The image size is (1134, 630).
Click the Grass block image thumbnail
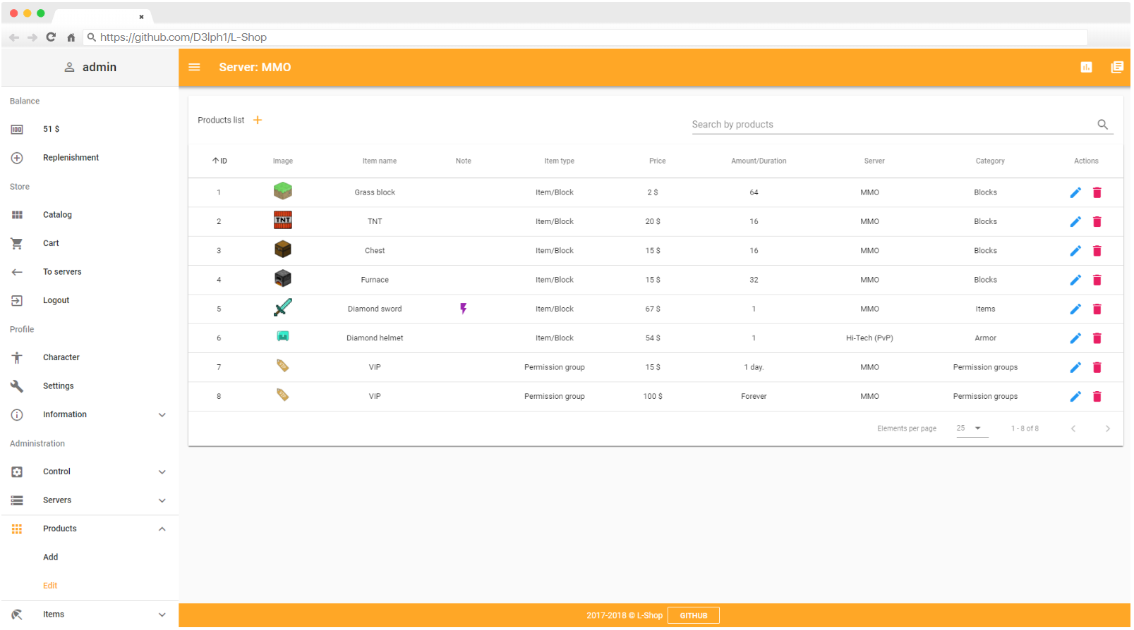tap(282, 191)
